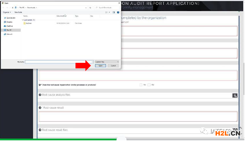Click the refresh icon next to address bar
245x141 pixels.
point(90,7)
